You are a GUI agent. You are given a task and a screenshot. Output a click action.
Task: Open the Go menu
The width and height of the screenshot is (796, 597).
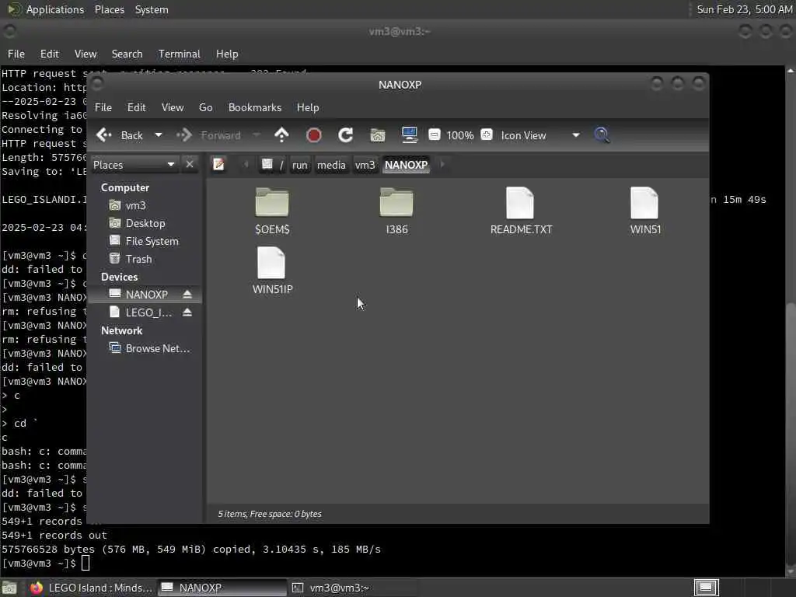(x=205, y=107)
